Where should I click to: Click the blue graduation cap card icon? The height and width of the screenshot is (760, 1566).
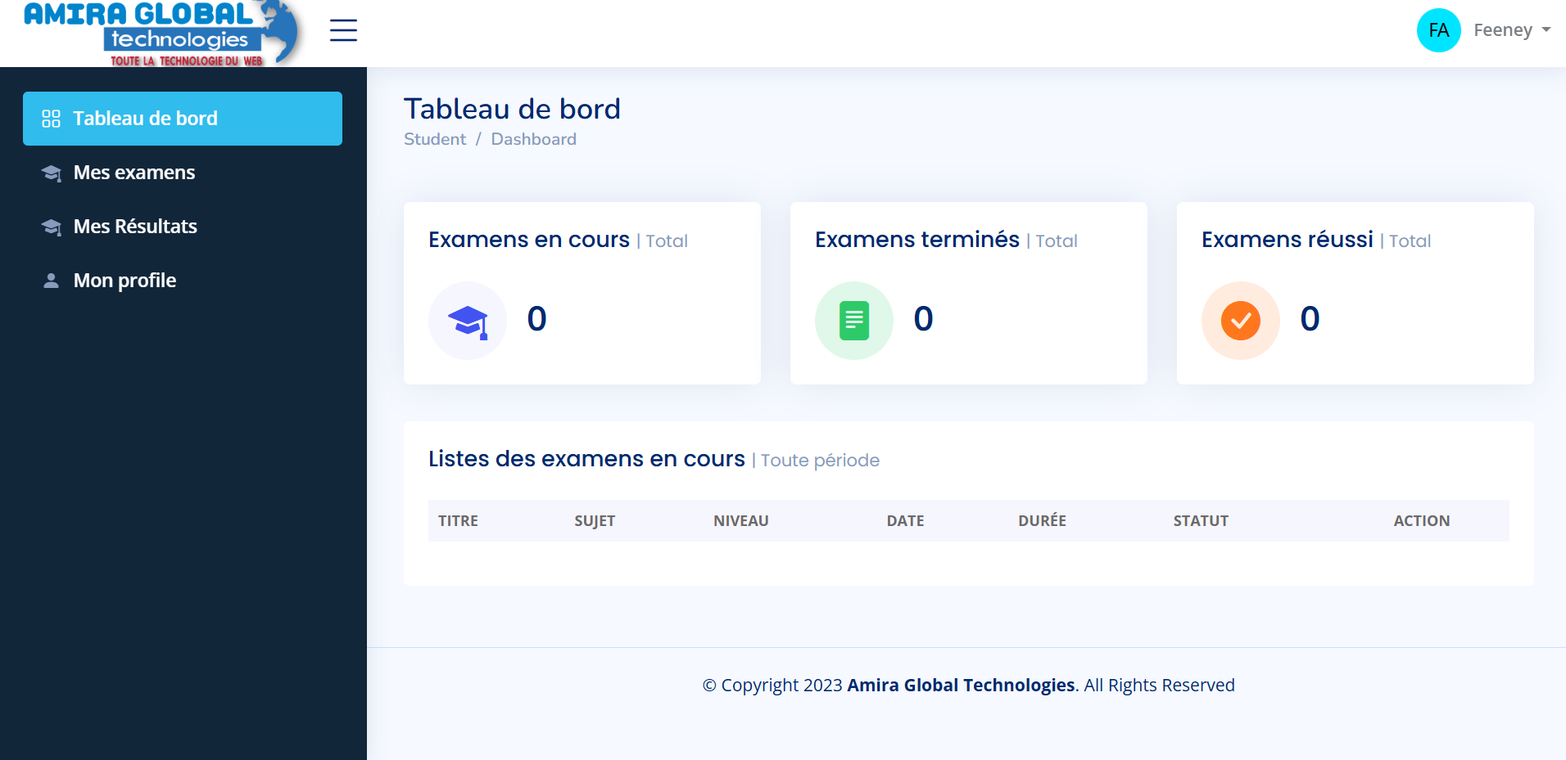[468, 321]
